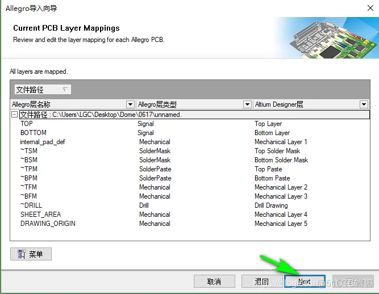Viewport: 379px width, 294px height.
Task: Select the TOP layer name
Action: 27,124
